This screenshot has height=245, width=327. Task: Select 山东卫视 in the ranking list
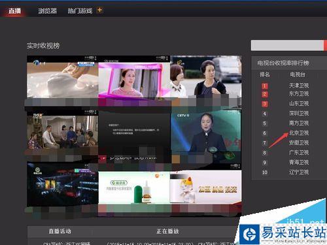point(299,103)
